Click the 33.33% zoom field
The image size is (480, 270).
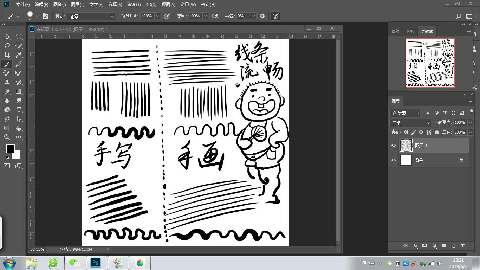[x=37, y=249]
